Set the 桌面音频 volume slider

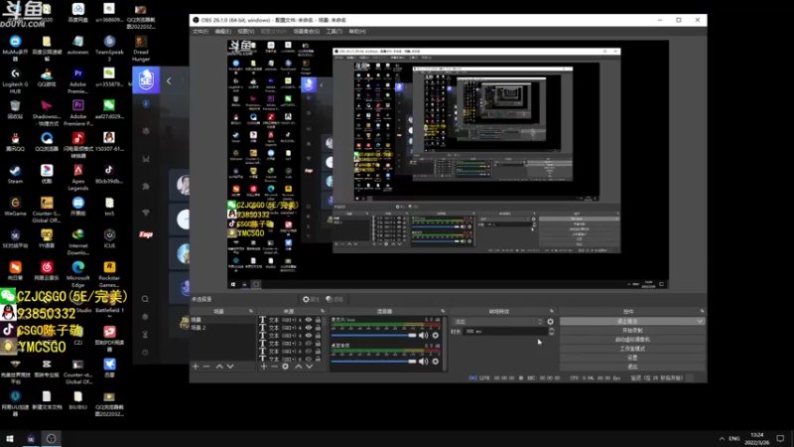pyautogui.click(x=374, y=362)
